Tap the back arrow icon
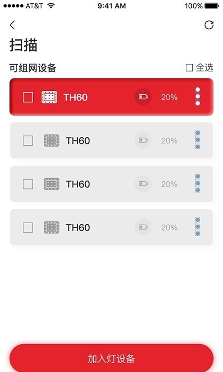This screenshot has width=223, height=372. [x=12, y=25]
